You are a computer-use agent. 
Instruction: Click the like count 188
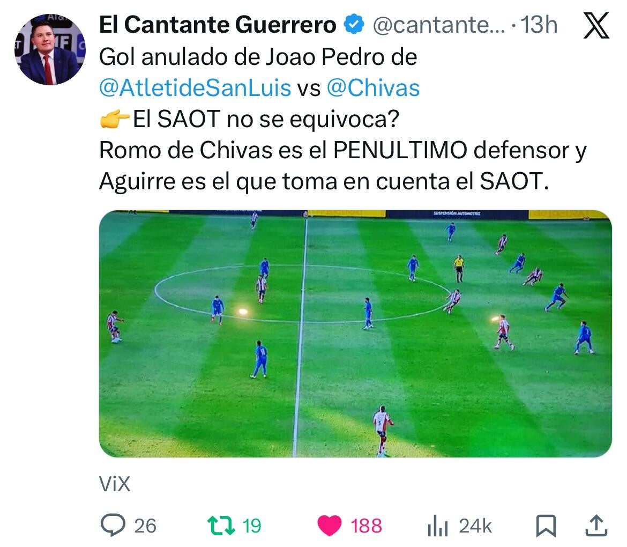(x=367, y=526)
